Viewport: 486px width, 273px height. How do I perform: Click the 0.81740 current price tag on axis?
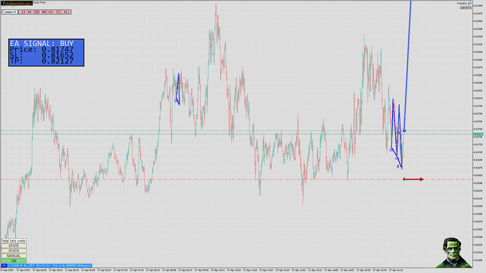(478, 134)
